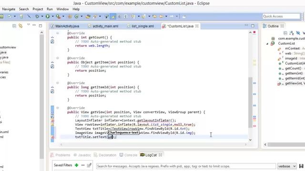Viewport: 305px width, 171px height.
Task: Toggle Mark Occurrences highlighted toolbar button
Action: coord(113,17)
